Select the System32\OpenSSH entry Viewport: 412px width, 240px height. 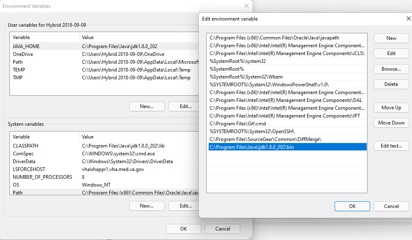click(x=287, y=132)
